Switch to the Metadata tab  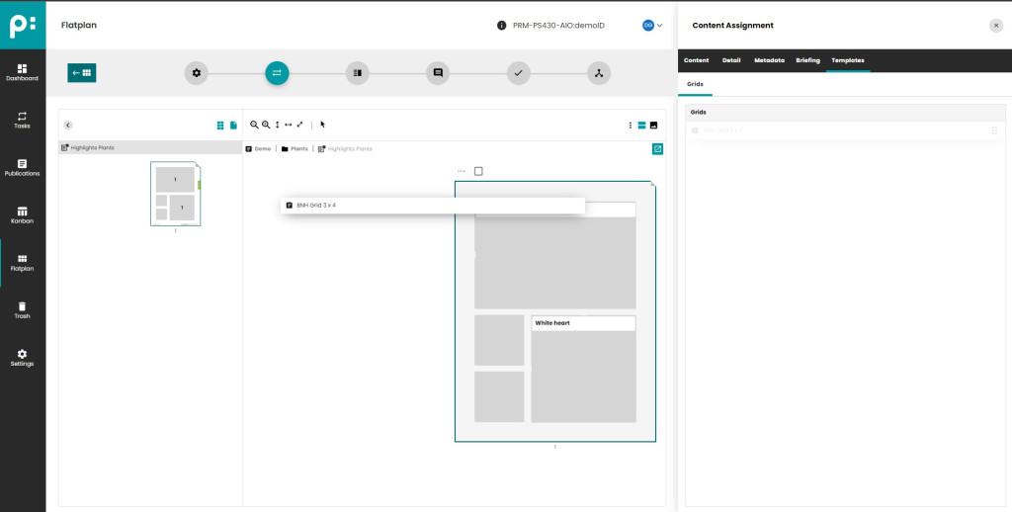click(x=769, y=60)
